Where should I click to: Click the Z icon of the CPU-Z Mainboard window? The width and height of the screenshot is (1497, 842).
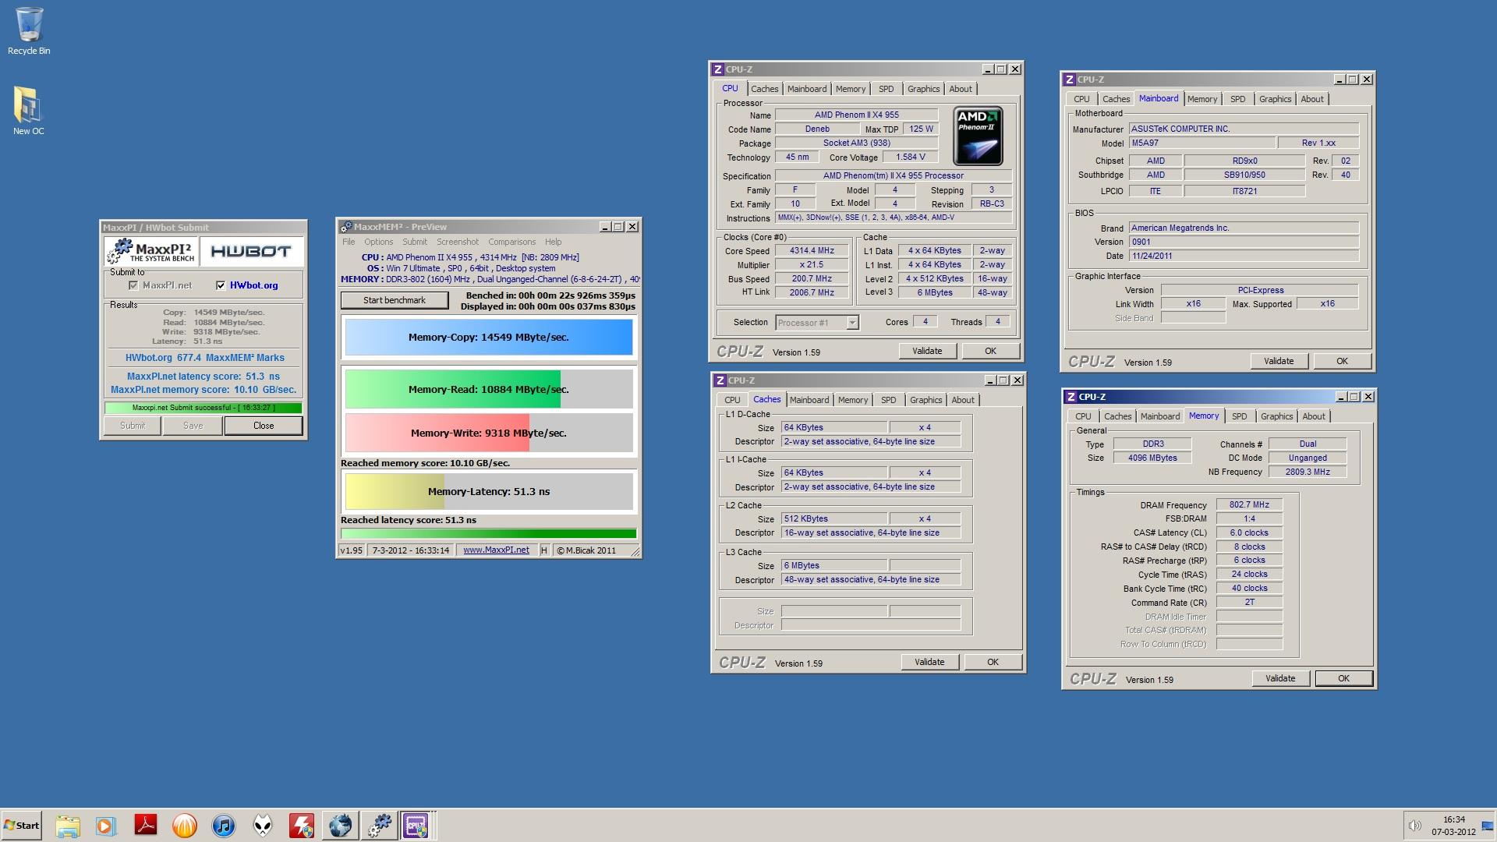coord(1070,80)
